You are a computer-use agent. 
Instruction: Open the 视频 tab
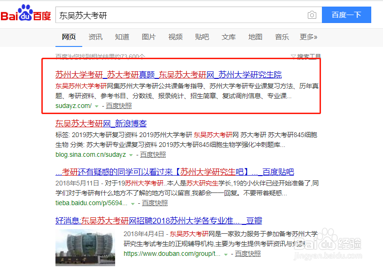pos(175,37)
